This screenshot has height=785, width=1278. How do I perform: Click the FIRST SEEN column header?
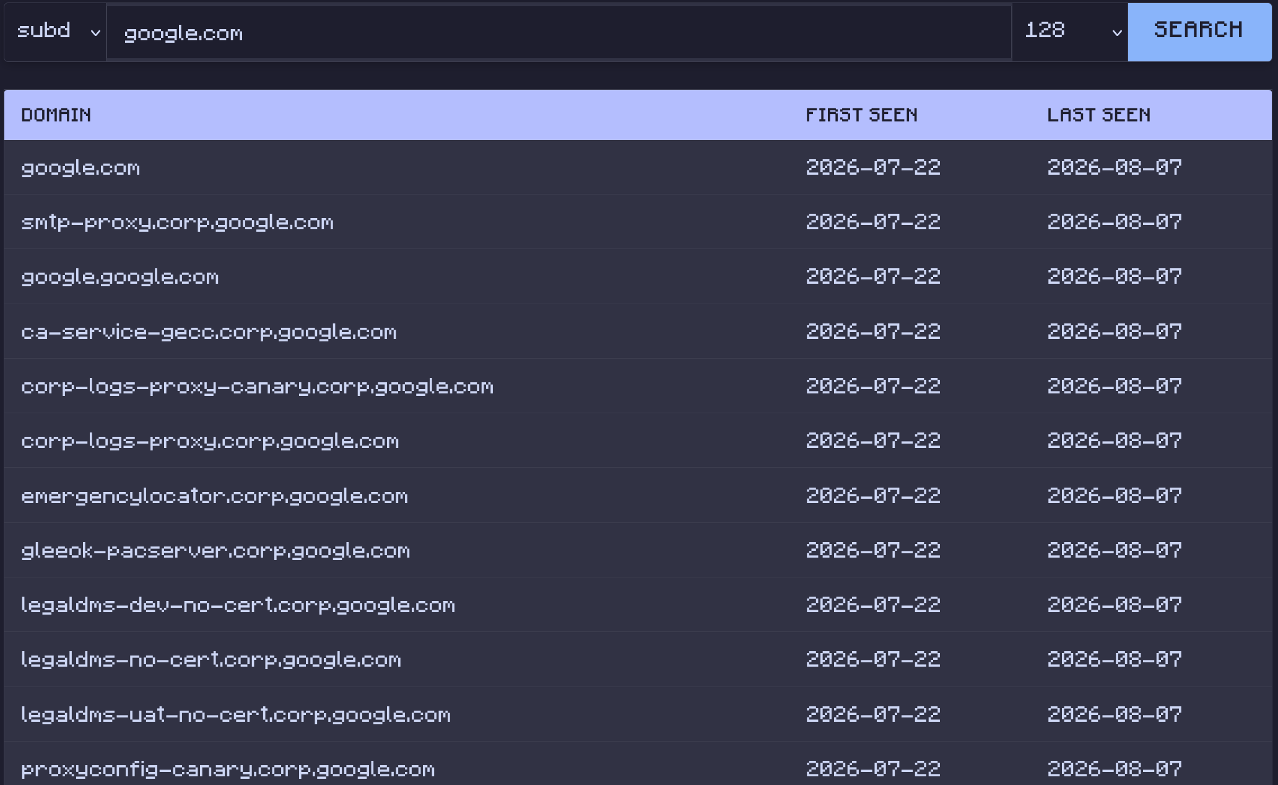click(861, 115)
